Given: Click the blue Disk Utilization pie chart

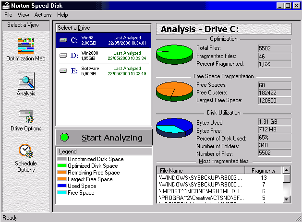Looking at the screenshot, I should pyautogui.click(x=174, y=128).
